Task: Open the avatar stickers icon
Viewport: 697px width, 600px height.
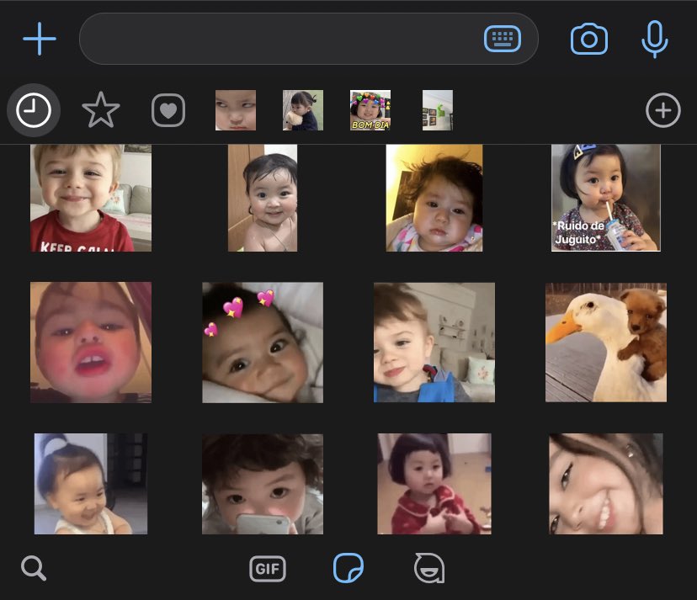Action: point(429,568)
